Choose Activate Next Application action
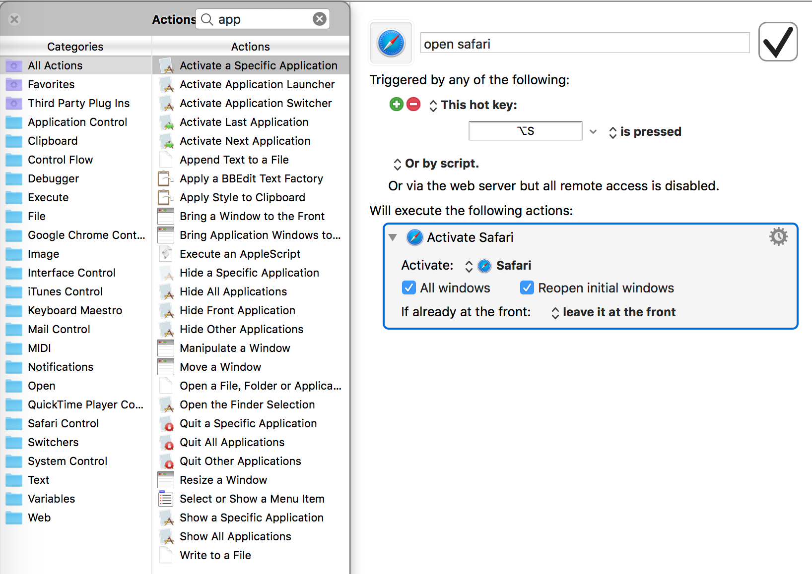812x574 pixels. click(x=251, y=141)
